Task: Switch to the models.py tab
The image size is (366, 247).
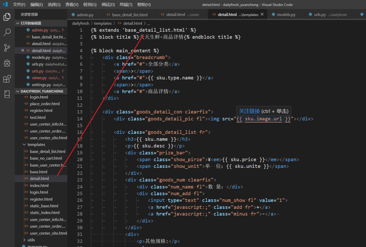Action: pos(286,14)
